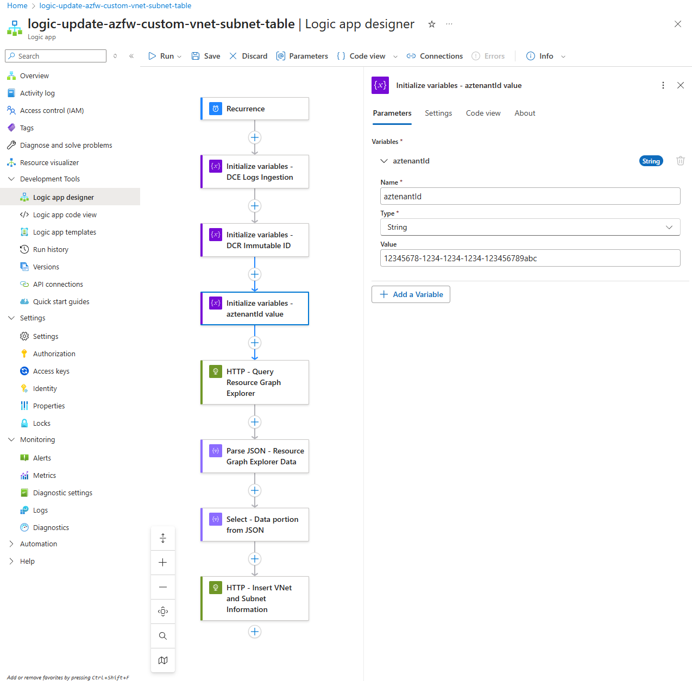The height and width of the screenshot is (681, 692).
Task: Collapse the Development Tools section
Action: 11,179
